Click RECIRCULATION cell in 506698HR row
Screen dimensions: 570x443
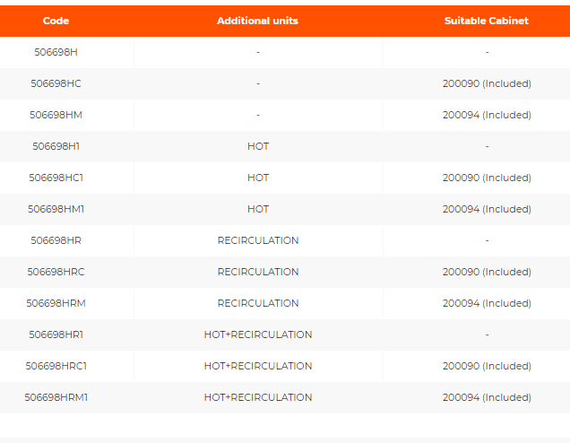(x=258, y=240)
